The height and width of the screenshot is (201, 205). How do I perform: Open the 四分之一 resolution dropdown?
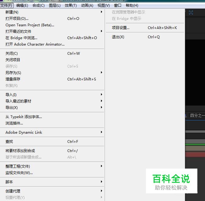coord(197,116)
